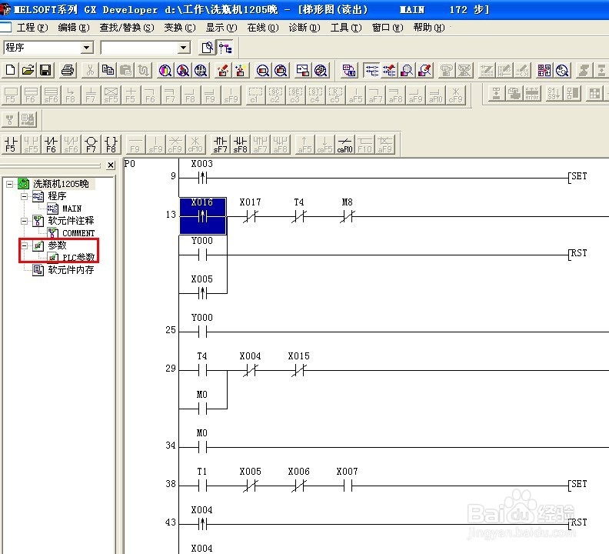
Task: Click the RST instruction on Y000 rung
Action: coord(578,253)
